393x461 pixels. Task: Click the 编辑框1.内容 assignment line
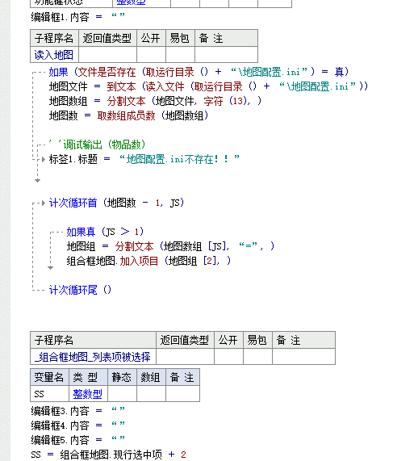pos(78,17)
